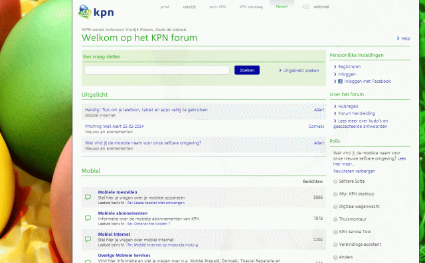Click Inloggen met Facebook link

pyautogui.click(x=367, y=81)
